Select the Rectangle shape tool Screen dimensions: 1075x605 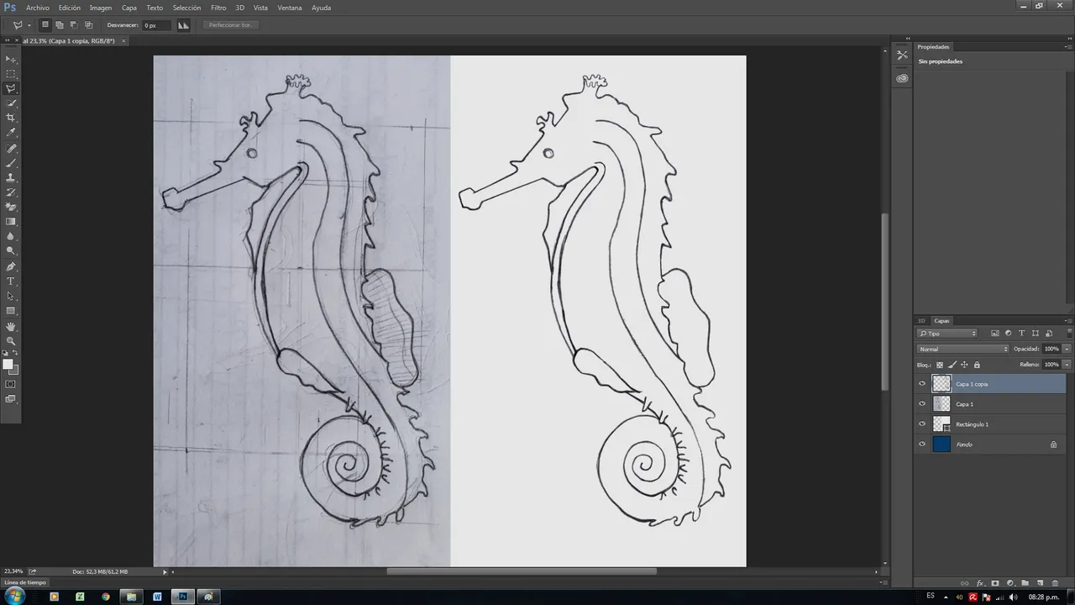pyautogui.click(x=11, y=311)
